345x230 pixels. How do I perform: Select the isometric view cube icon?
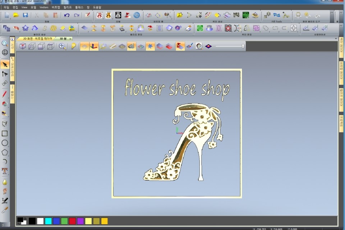pyautogui.click(x=23, y=46)
